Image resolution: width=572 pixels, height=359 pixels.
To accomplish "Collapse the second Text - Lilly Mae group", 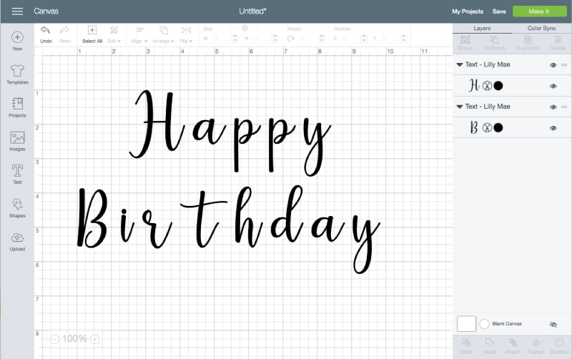I will click(x=459, y=107).
